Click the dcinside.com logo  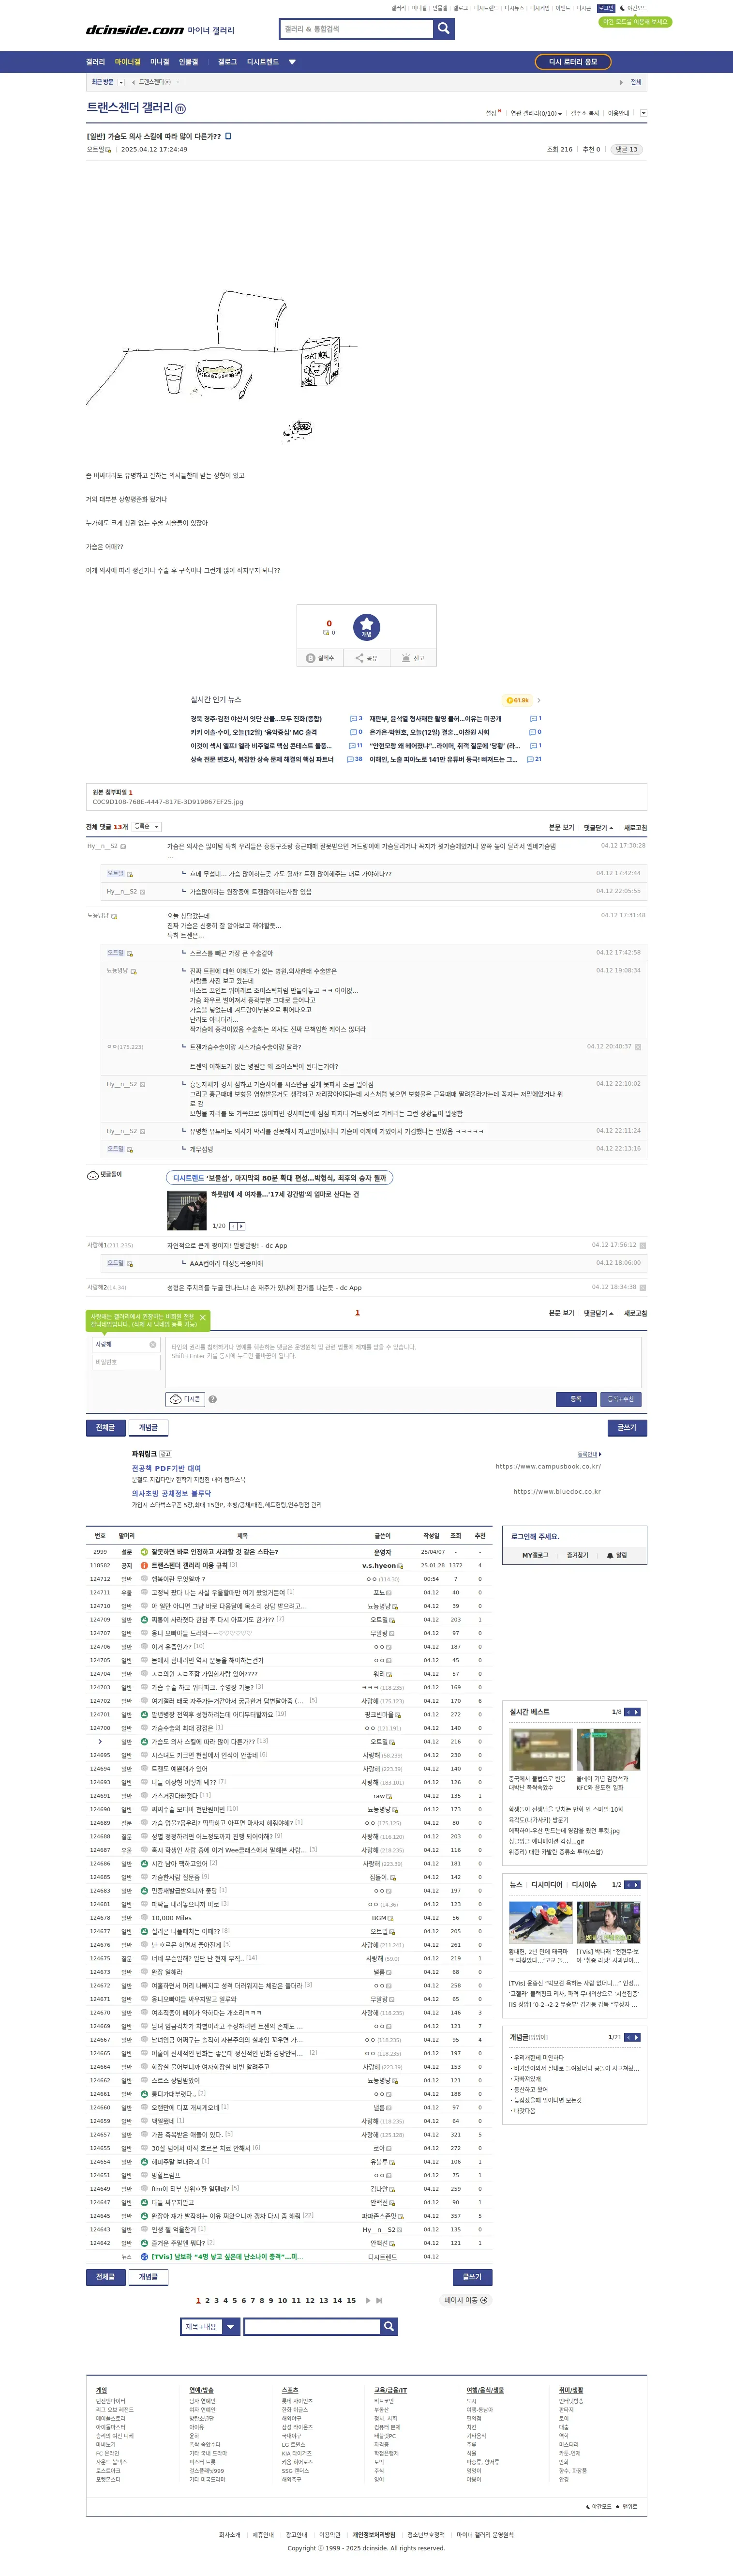134,30
